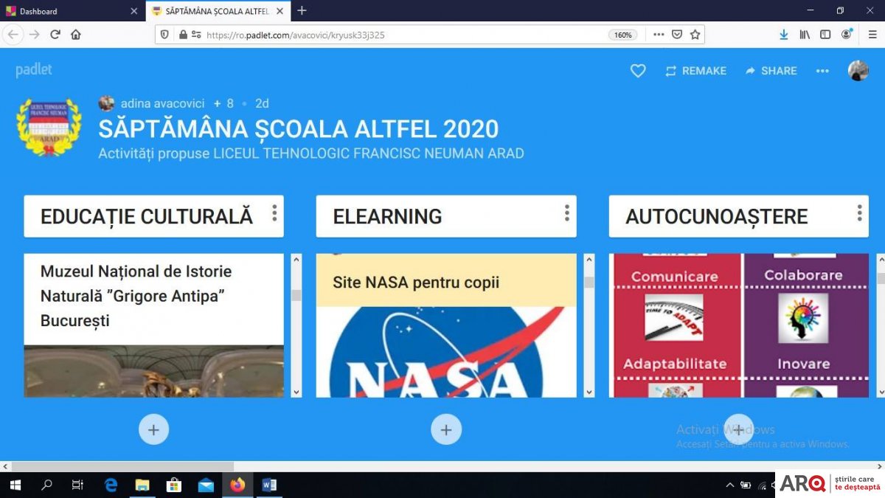This screenshot has width=885, height=498.
Task: Open adina avacovici author link
Action: pyautogui.click(x=162, y=103)
